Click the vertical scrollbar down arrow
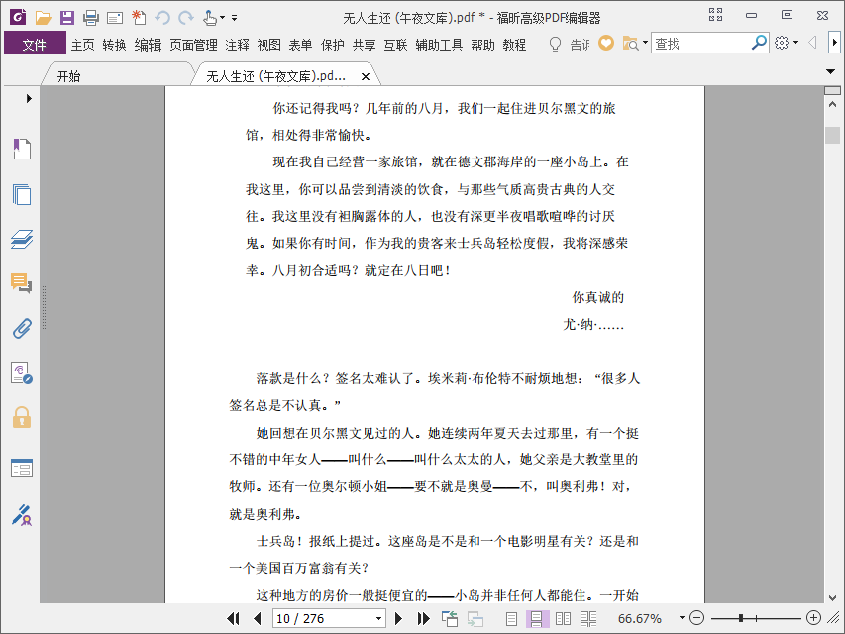This screenshot has width=845, height=634. pos(833,597)
